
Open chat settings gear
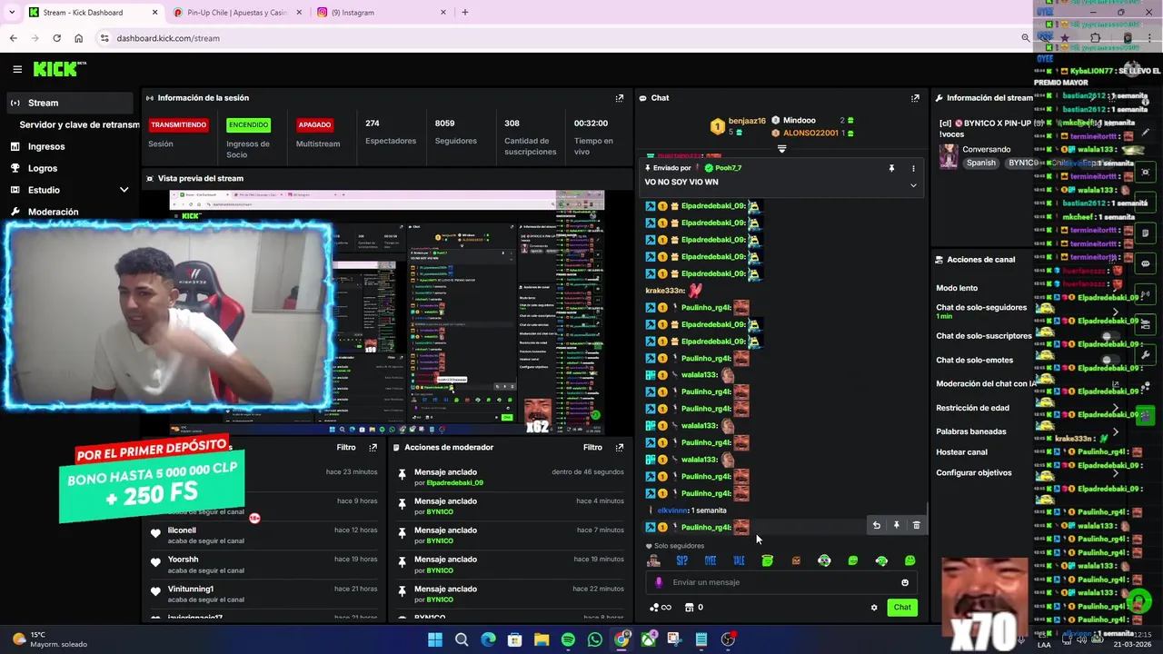click(874, 608)
